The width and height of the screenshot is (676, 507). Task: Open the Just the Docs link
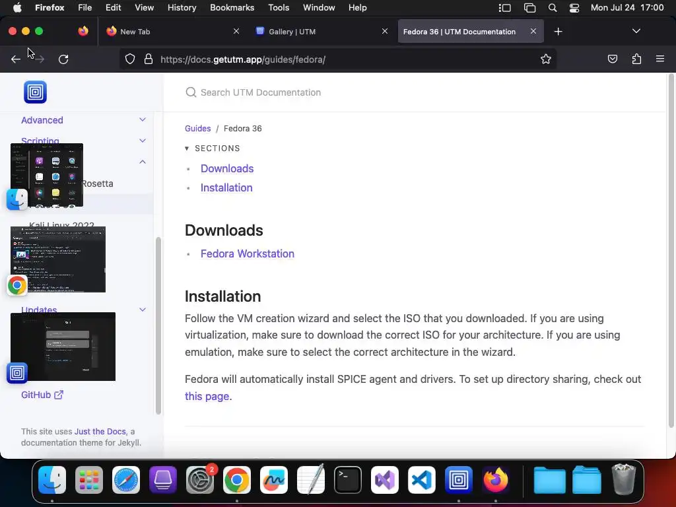tap(100, 432)
